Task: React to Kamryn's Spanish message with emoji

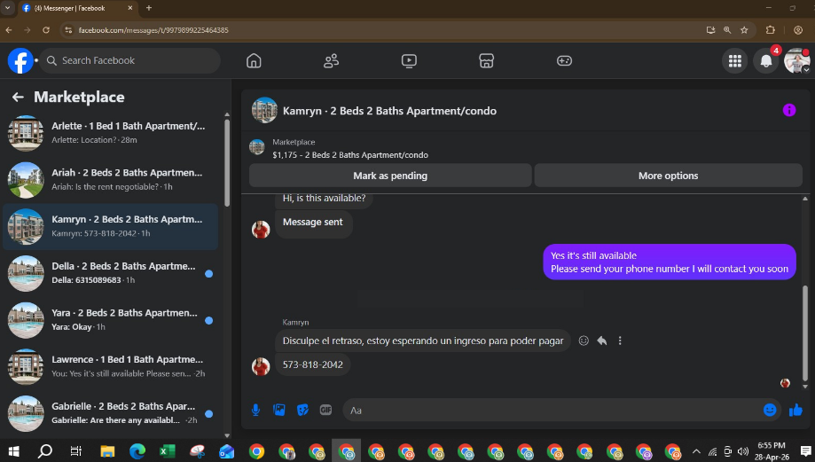Action: (x=584, y=341)
